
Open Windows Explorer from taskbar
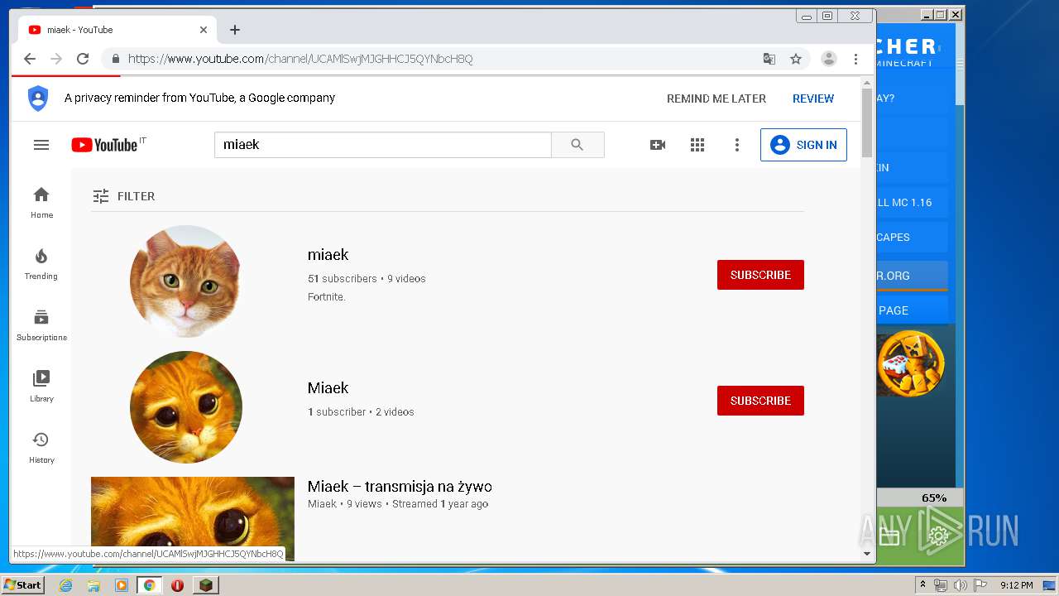pyautogui.click(x=93, y=585)
